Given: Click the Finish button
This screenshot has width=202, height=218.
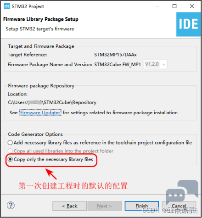Looking at the screenshot, I should point(142,206).
